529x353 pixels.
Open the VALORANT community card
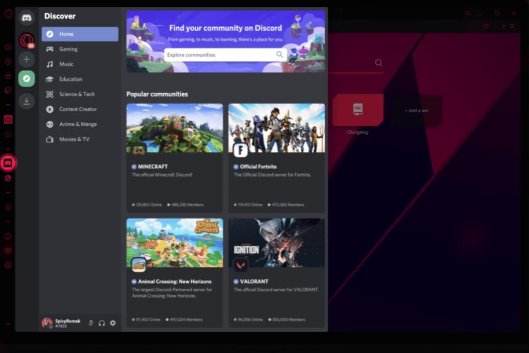pos(276,273)
